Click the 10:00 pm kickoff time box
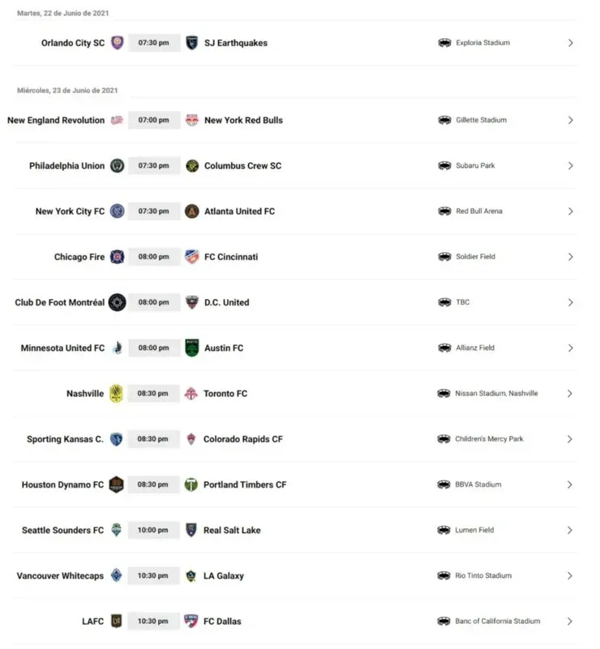Screen dimensions: 600x649 click(154, 530)
